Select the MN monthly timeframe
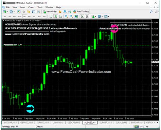The image size is (161, 130). 44,17
